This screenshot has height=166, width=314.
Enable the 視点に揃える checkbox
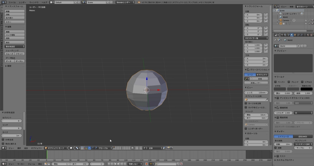click(x=3, y=144)
